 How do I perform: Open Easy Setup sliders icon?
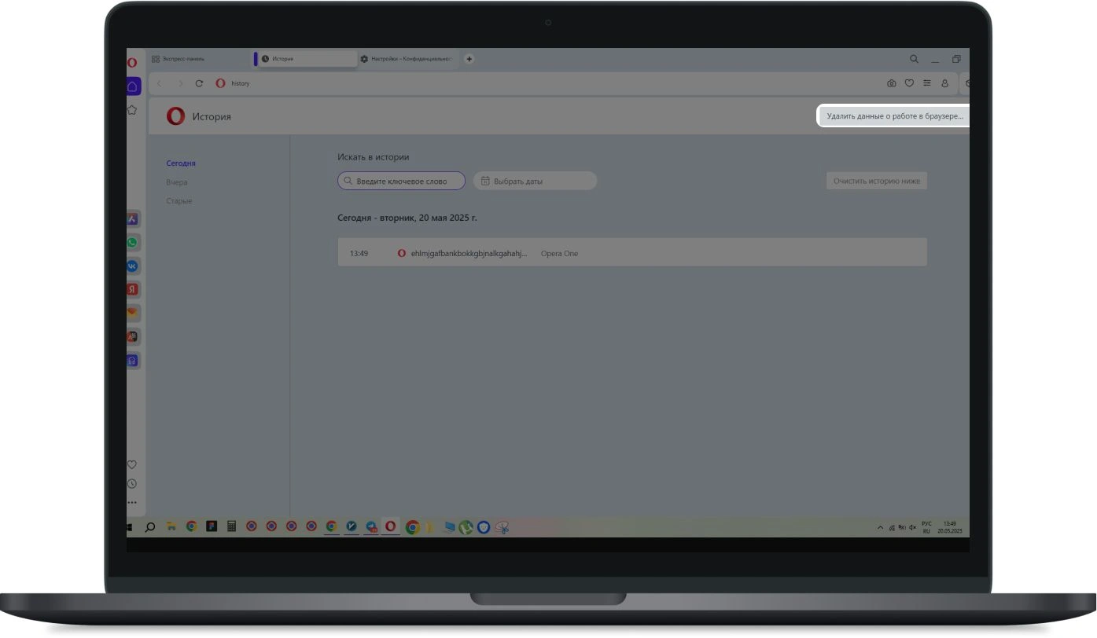tap(927, 83)
